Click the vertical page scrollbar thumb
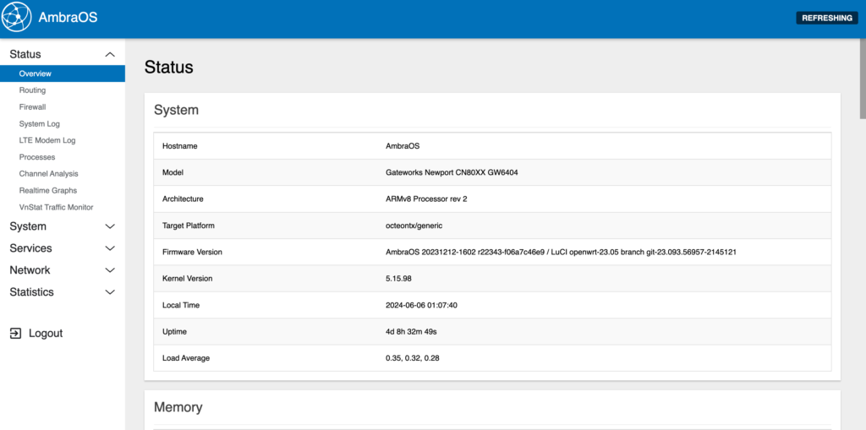This screenshot has width=866, height=430. pyautogui.click(x=863, y=79)
